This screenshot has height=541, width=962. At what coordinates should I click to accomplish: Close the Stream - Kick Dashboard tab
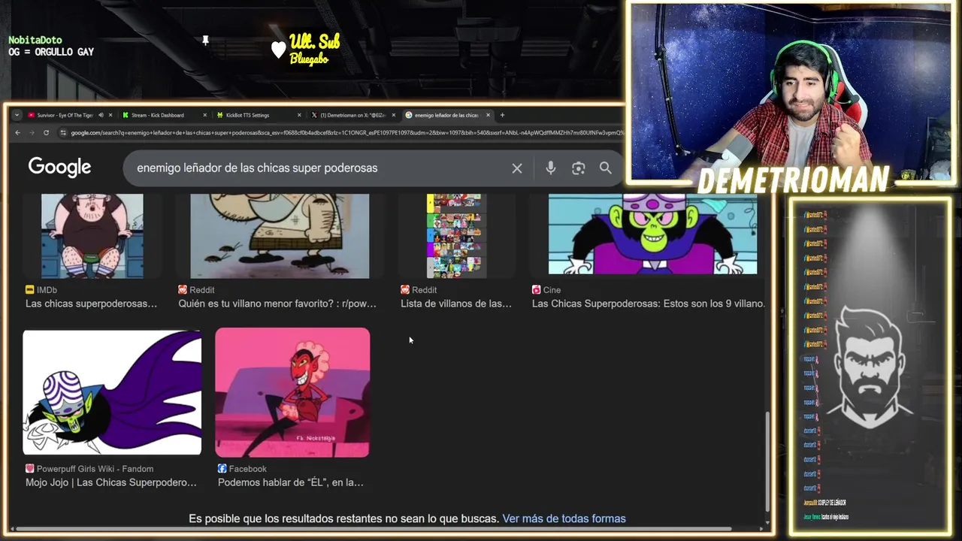click(x=204, y=115)
